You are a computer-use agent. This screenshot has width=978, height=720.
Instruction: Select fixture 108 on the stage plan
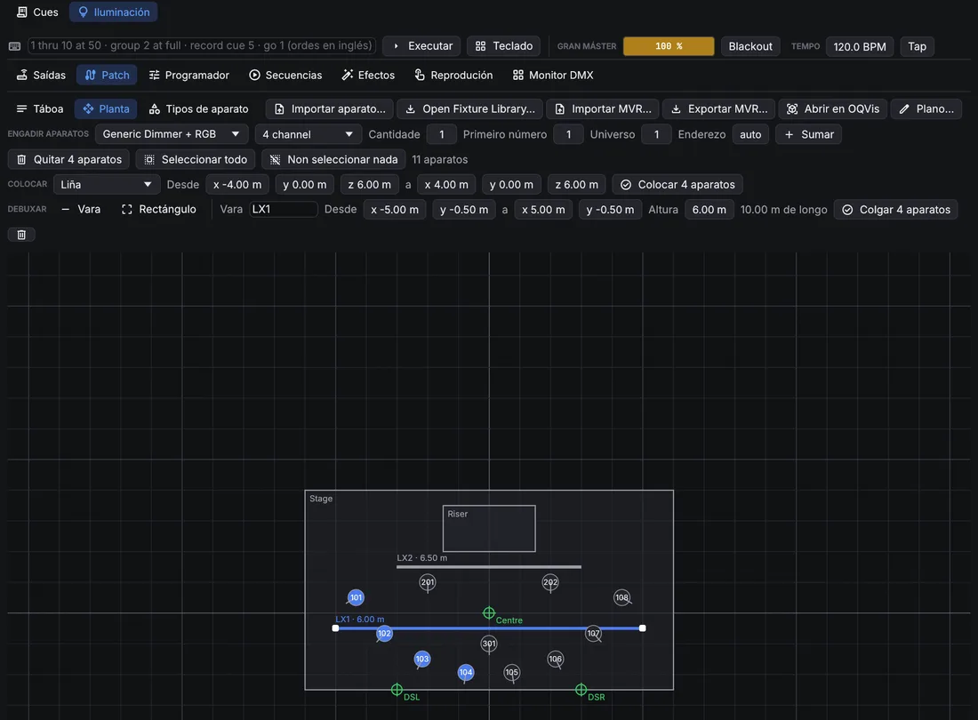[621, 597]
